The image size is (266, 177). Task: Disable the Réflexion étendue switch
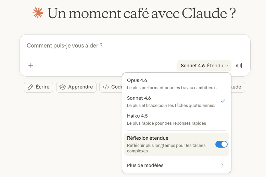click(x=221, y=144)
